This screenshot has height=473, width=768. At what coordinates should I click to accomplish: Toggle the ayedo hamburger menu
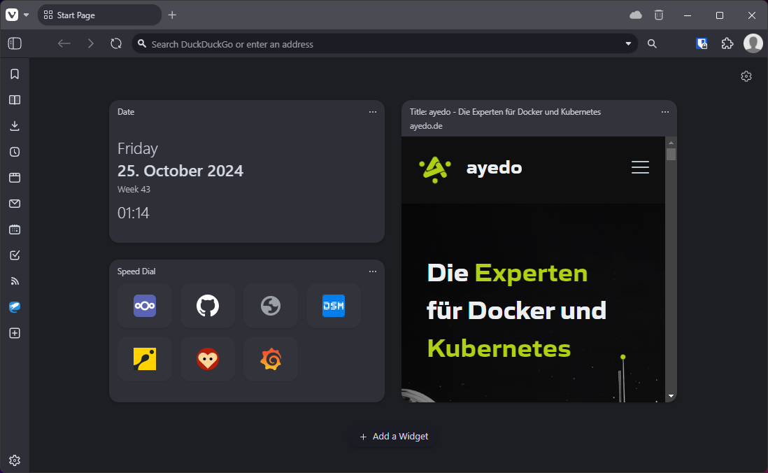(640, 167)
